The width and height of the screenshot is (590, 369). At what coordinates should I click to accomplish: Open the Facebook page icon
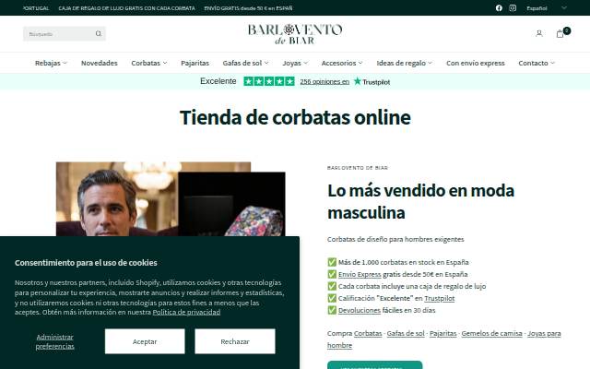click(499, 8)
